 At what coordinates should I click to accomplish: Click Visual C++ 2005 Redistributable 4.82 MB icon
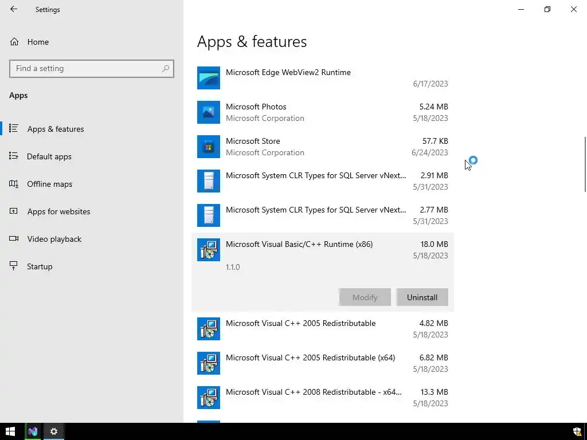[209, 329]
